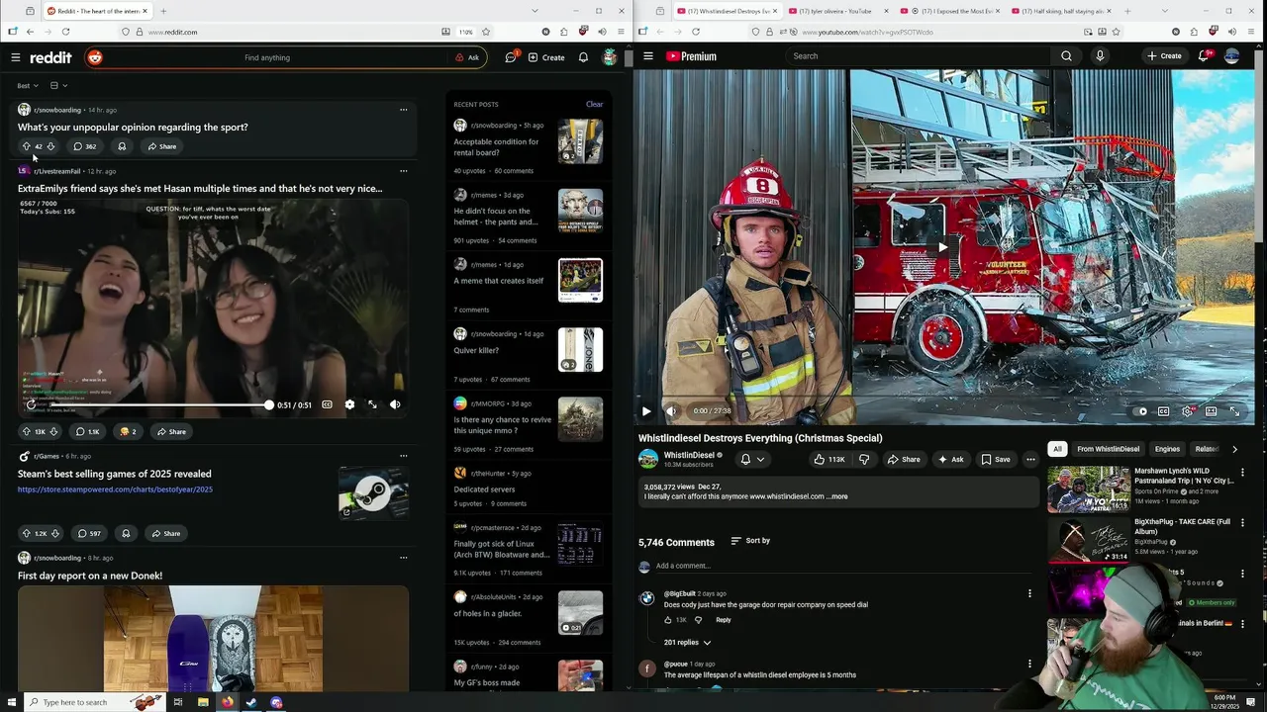
Task: Click Share on the unpopular opinion post
Action: tap(162, 146)
